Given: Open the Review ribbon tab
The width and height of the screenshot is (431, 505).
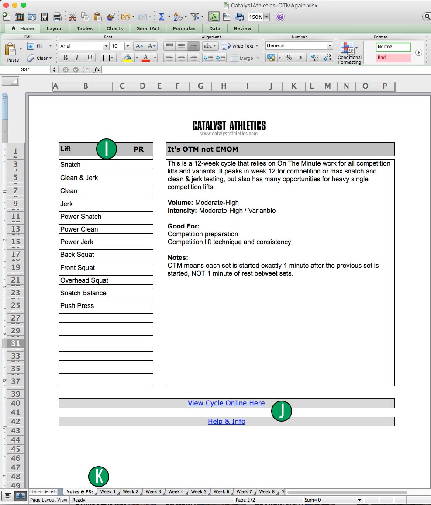Looking at the screenshot, I should pyautogui.click(x=243, y=28).
